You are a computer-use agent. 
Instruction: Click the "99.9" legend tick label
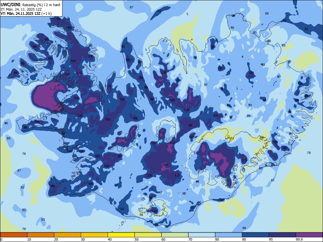(299, 239)
